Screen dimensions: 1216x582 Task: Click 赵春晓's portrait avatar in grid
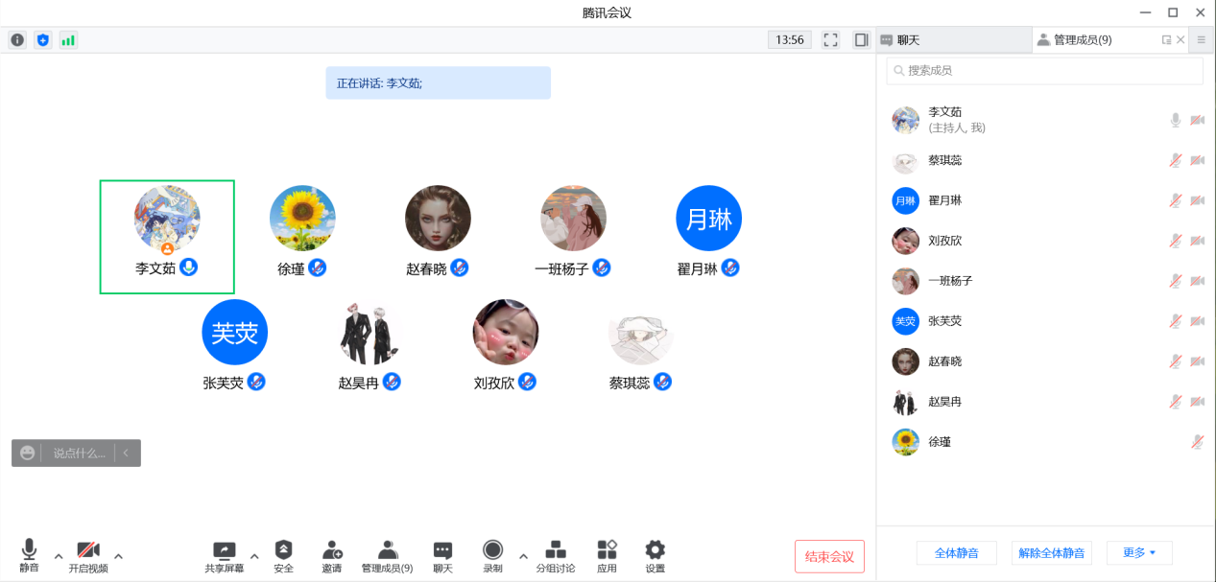click(x=438, y=219)
